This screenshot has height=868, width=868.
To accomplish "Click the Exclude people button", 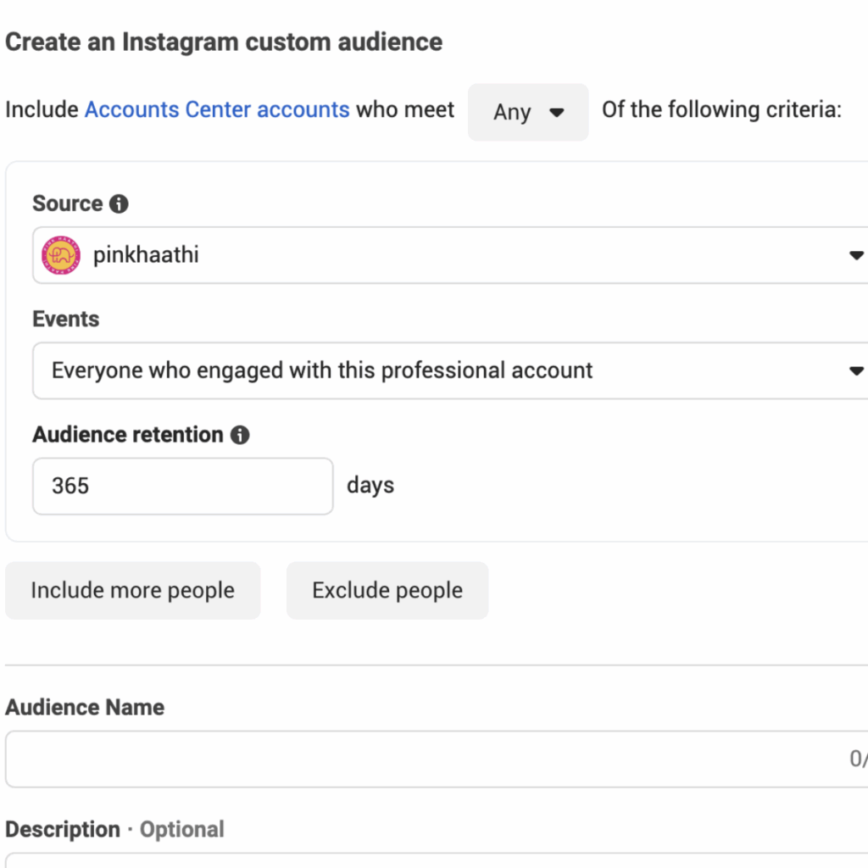I will (387, 590).
